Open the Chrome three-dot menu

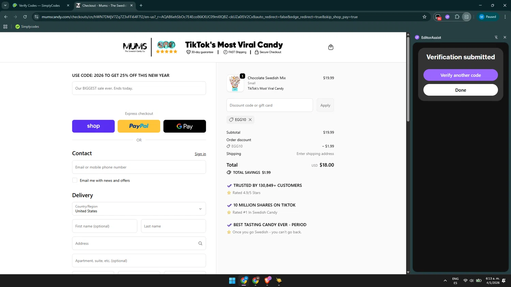click(505, 17)
